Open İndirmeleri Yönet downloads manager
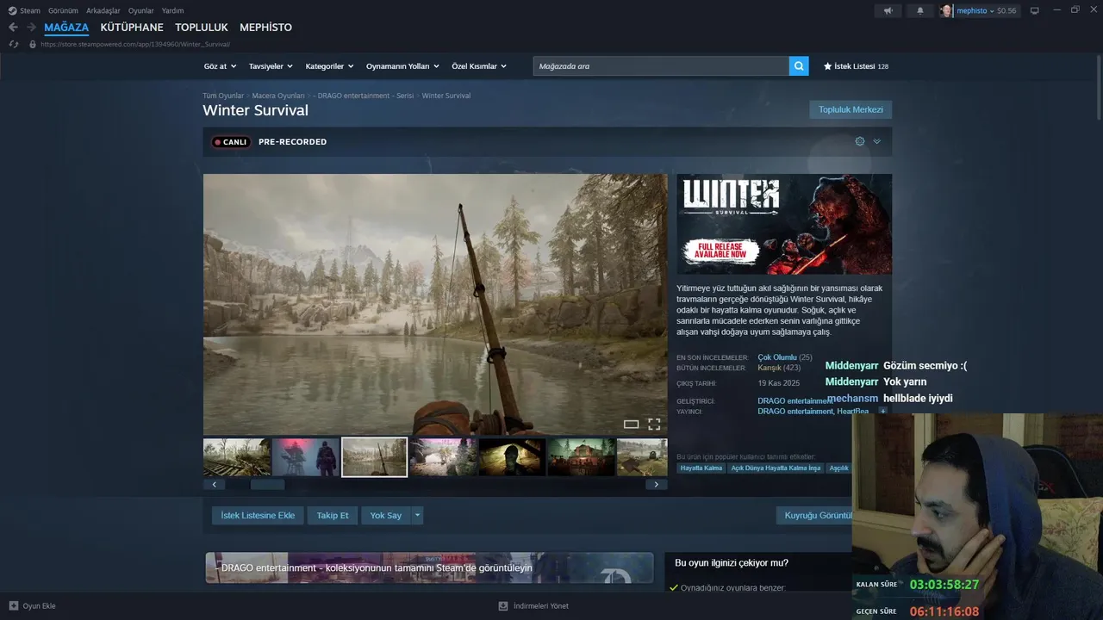The width and height of the screenshot is (1103, 620). coord(533,606)
